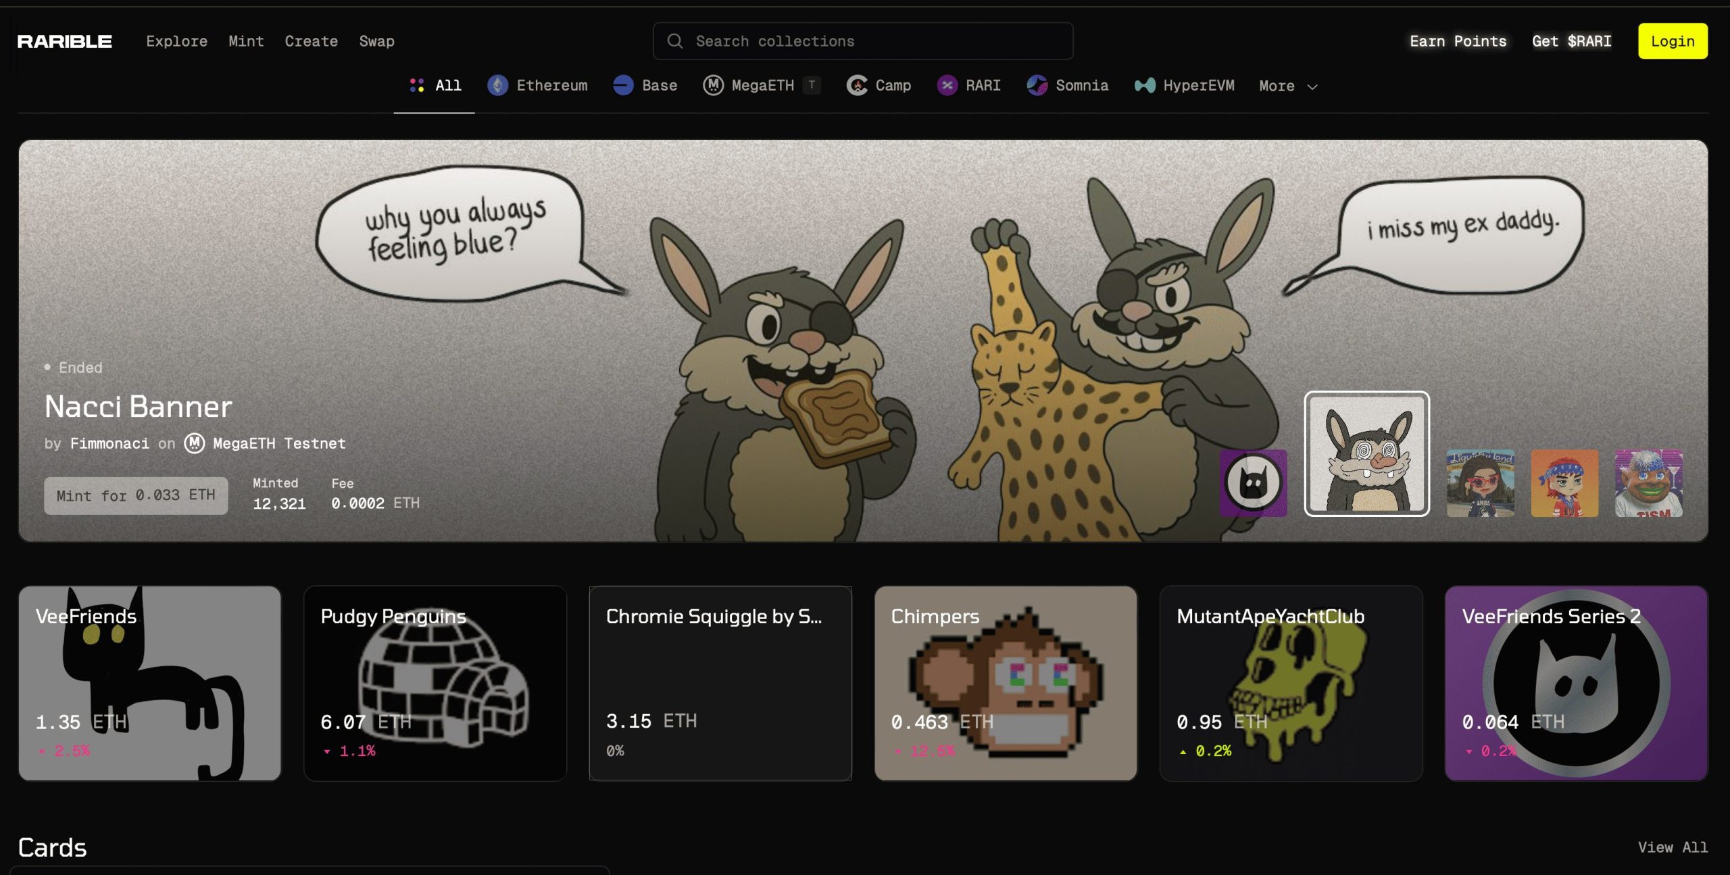Select the Base chain icon

point(623,85)
